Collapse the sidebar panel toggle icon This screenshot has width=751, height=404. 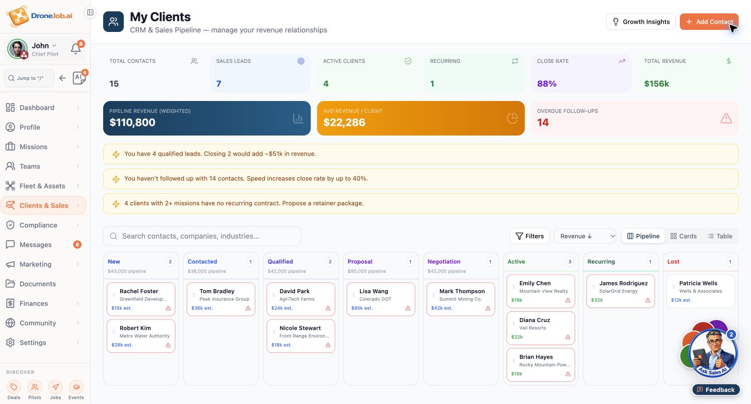(x=90, y=12)
